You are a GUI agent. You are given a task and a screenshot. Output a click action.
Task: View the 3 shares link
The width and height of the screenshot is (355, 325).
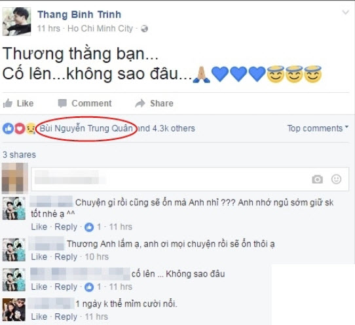pos(19,155)
